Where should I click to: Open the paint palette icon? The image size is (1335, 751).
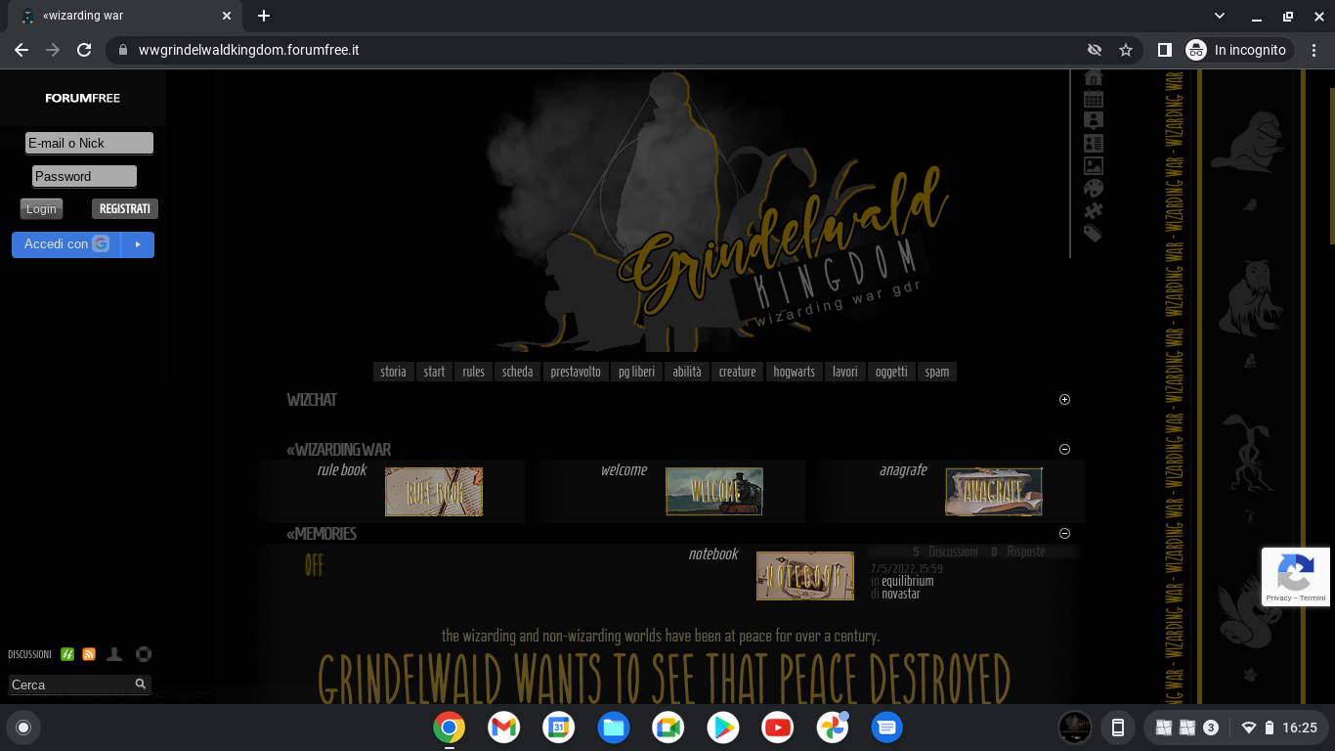point(1094,188)
